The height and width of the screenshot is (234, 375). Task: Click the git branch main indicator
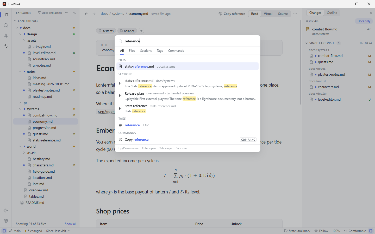tap(15, 231)
